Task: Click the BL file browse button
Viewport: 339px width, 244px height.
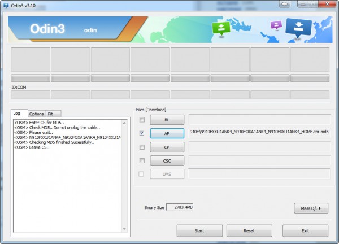Action: [x=167, y=120]
